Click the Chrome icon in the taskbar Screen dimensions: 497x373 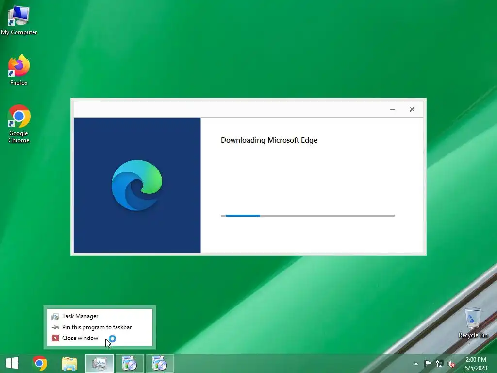[40, 363]
